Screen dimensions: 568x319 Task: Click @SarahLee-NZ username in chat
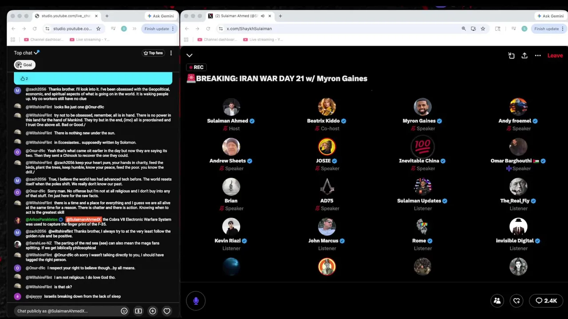click(x=39, y=243)
